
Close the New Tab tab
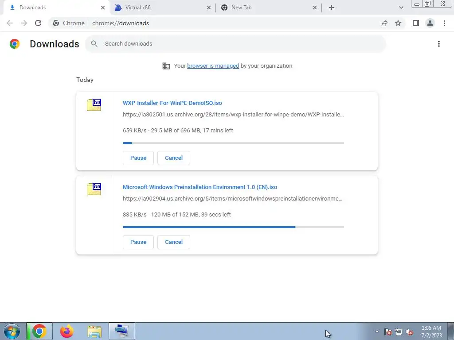point(315,8)
